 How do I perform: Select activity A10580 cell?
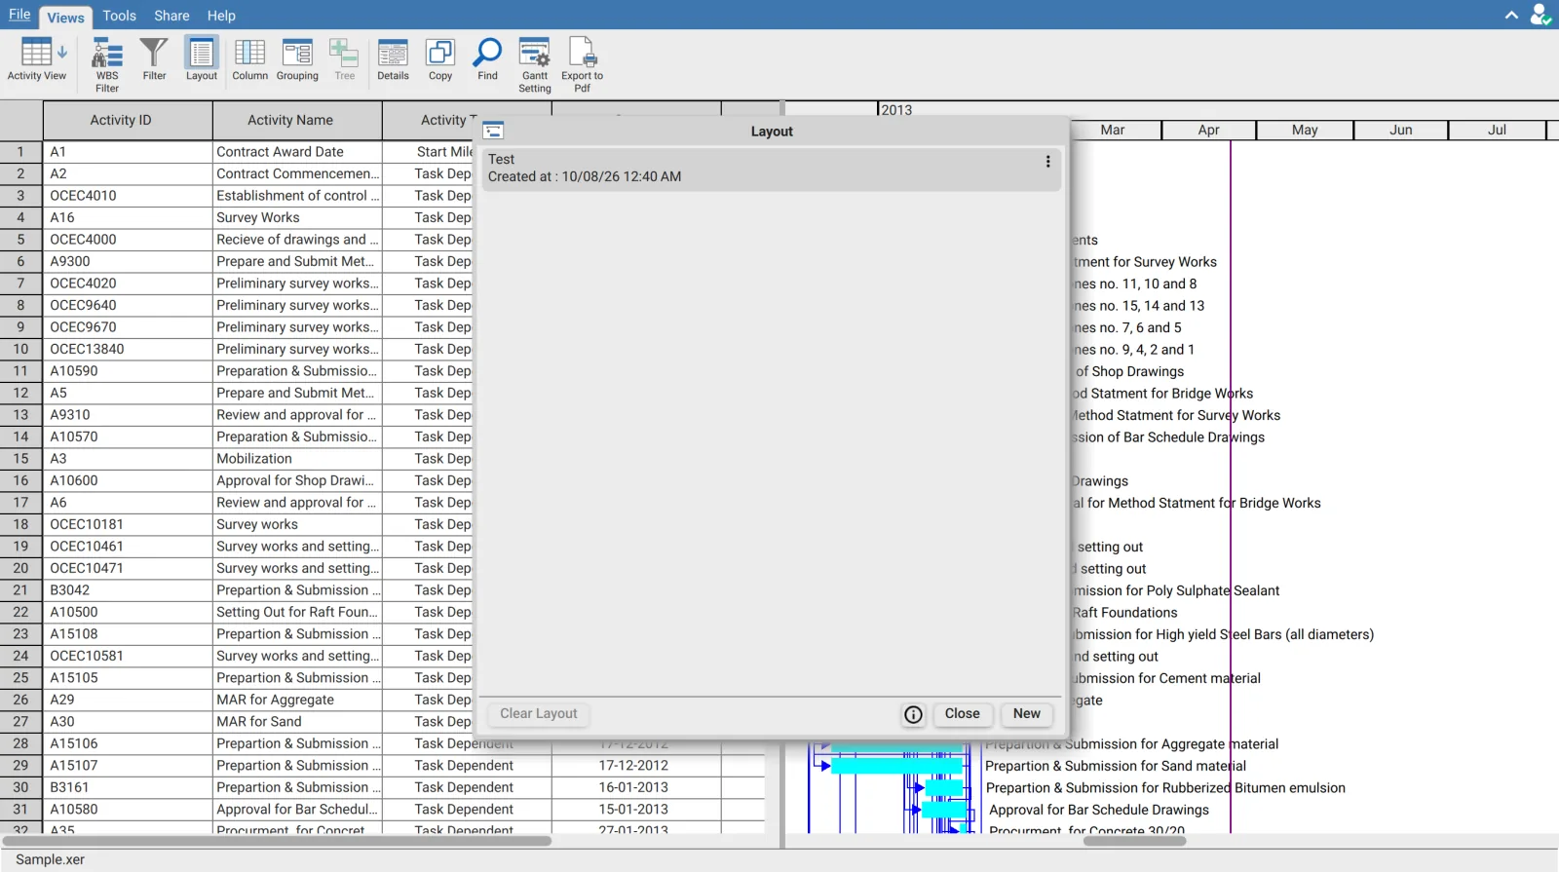coord(128,810)
